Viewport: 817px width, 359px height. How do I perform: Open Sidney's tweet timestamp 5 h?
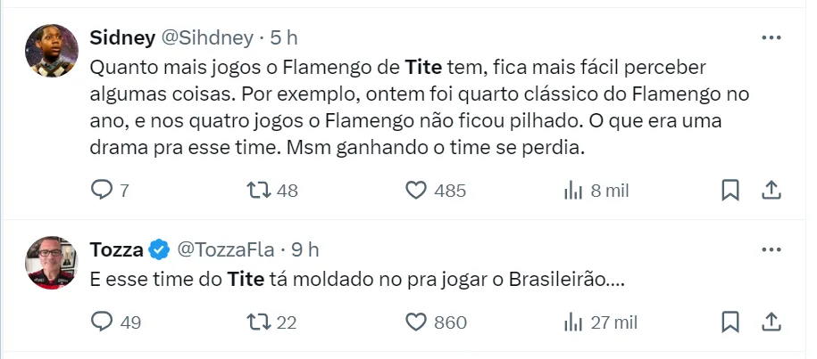[284, 37]
